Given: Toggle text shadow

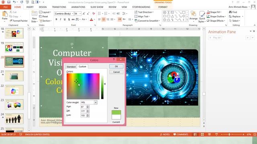Looking at the screenshot, I should click(x=69, y=20).
